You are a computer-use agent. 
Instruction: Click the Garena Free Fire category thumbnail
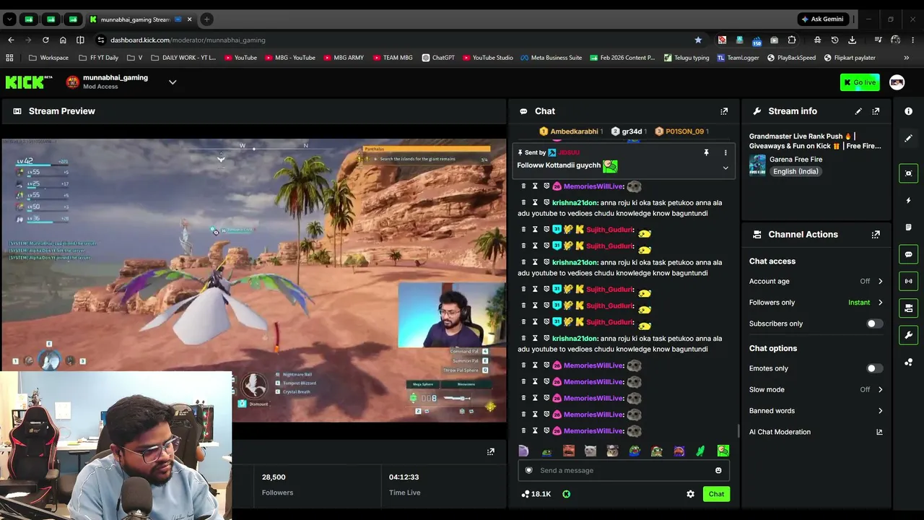pos(757,165)
